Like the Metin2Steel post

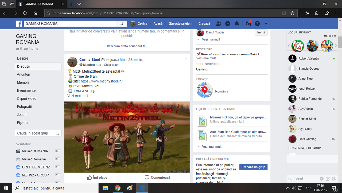click(97, 178)
